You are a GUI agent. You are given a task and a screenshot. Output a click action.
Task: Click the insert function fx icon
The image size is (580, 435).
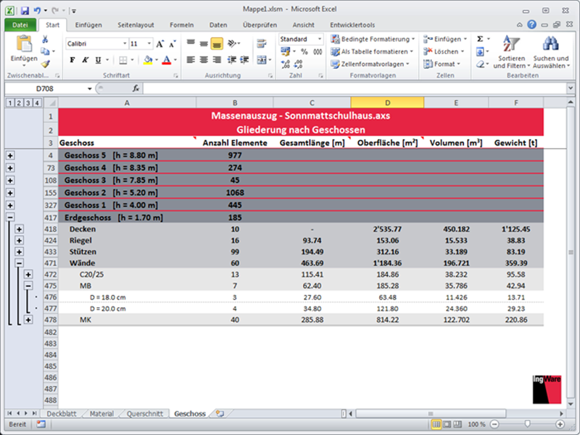(136, 88)
